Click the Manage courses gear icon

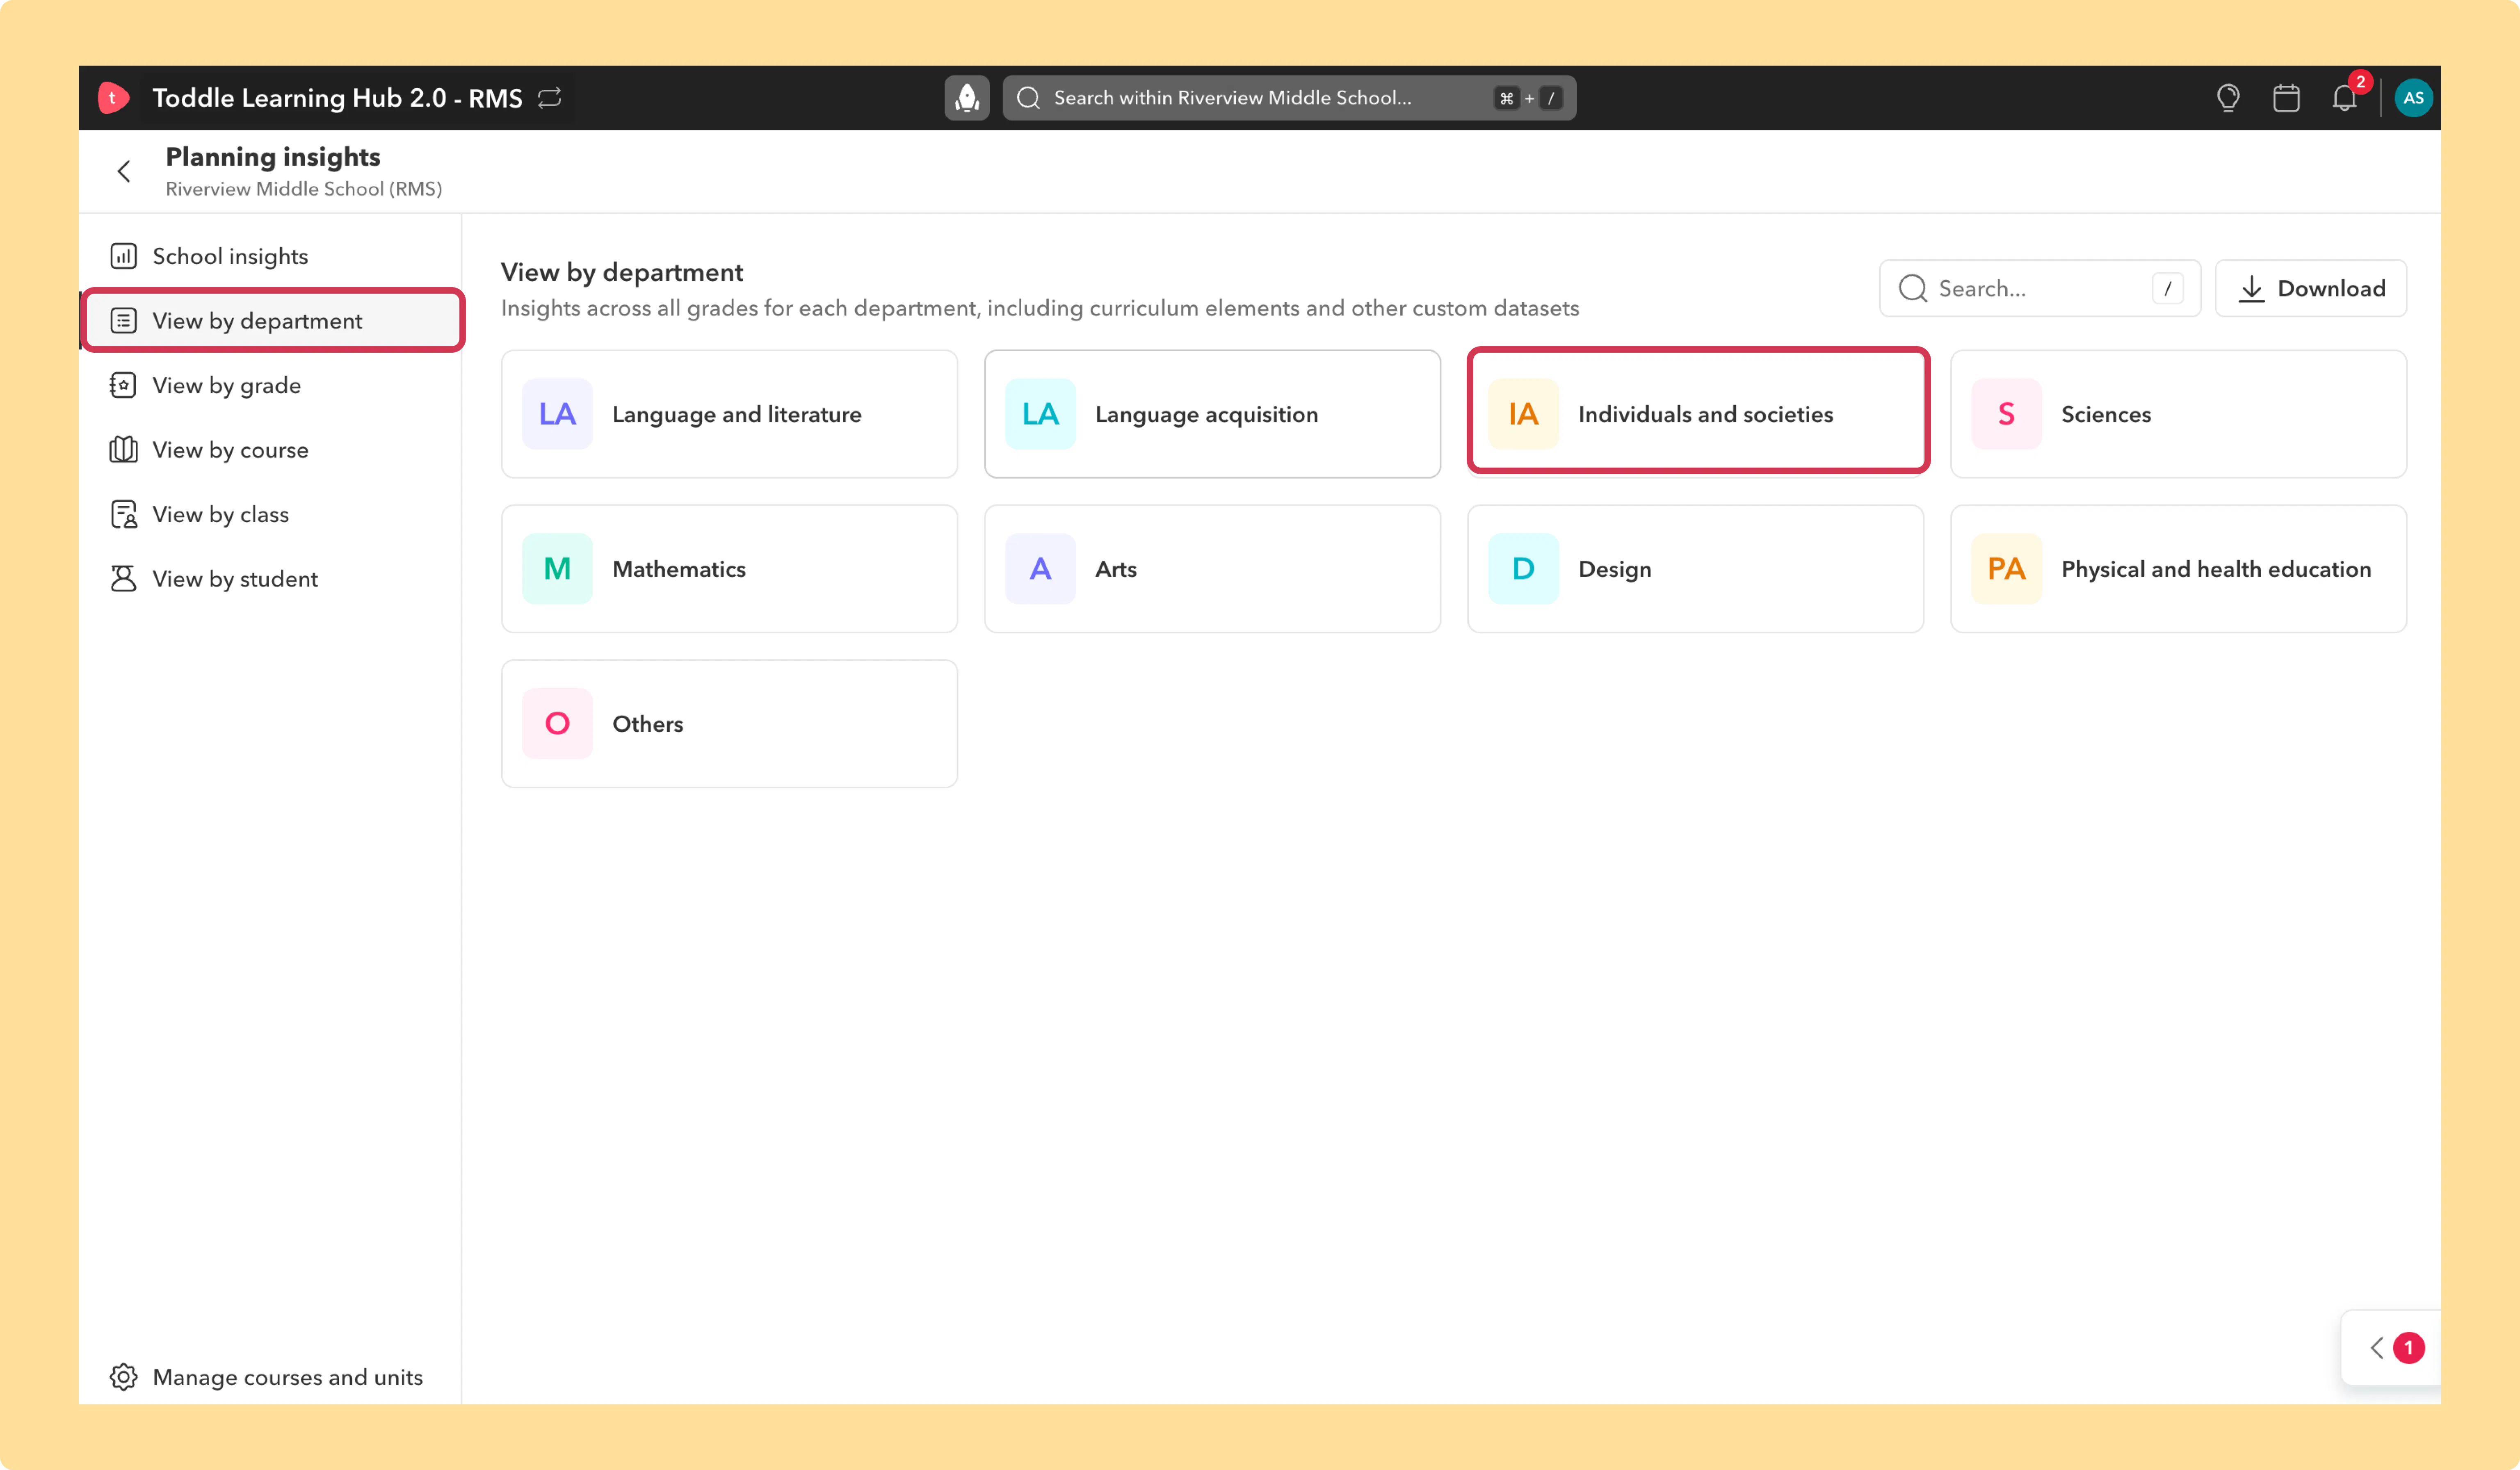tap(123, 1377)
